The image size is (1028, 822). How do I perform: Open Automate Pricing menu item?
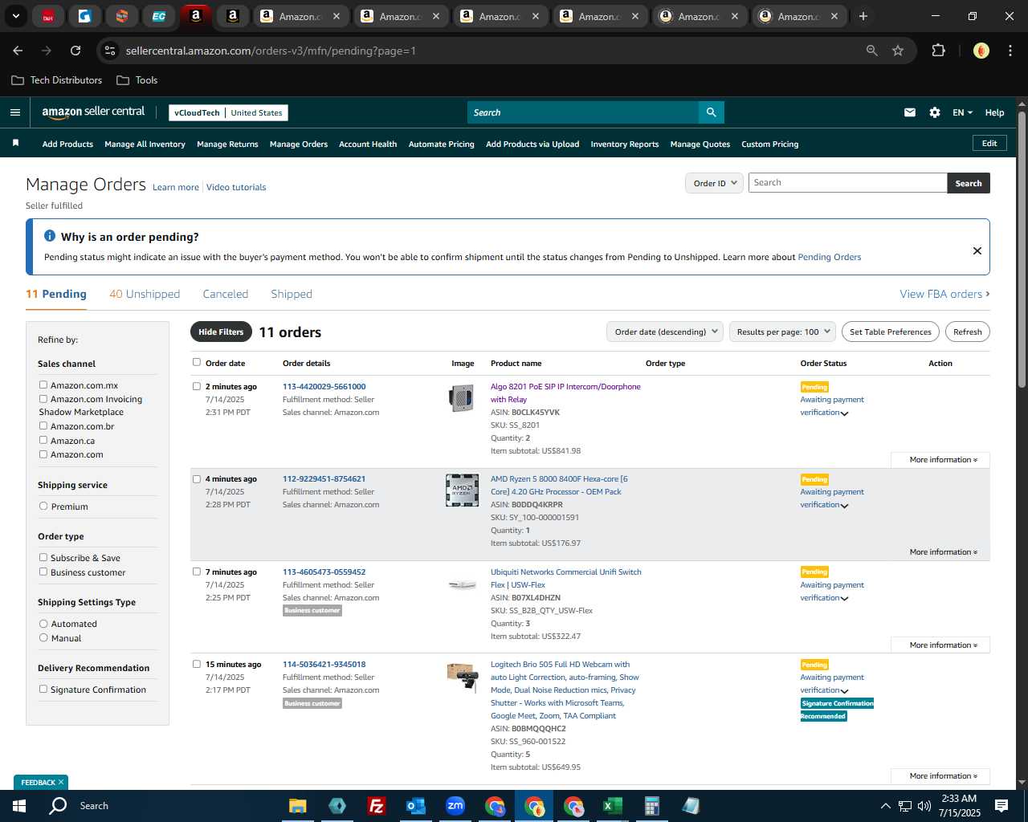pyautogui.click(x=441, y=144)
